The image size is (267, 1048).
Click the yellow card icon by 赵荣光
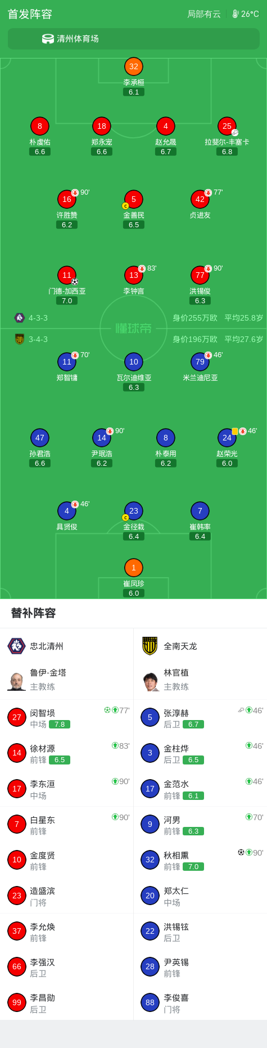point(235,431)
